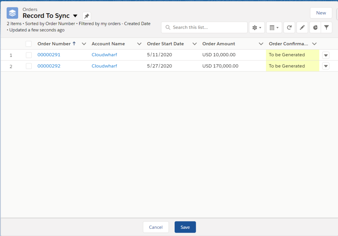Viewport: 338px width, 236px height.
Task: Sort by the Order Amount column header
Action: [x=219, y=44]
